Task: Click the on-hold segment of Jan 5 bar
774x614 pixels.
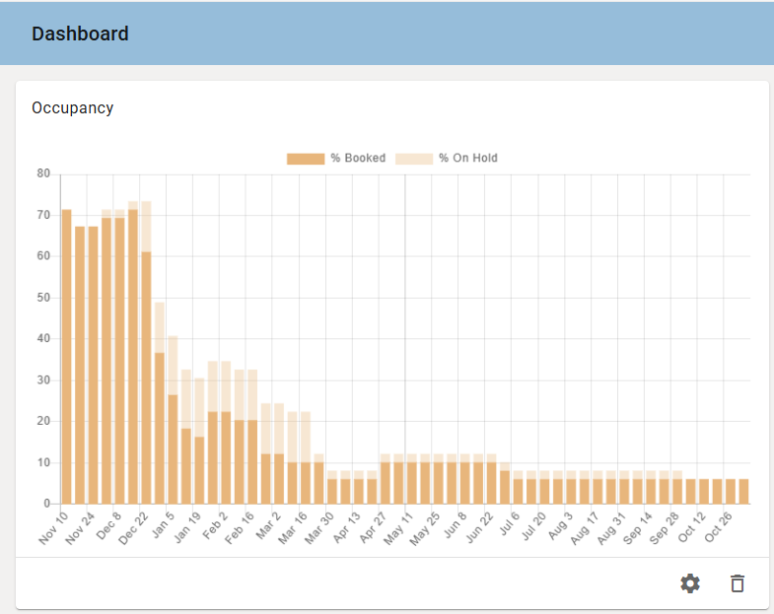Action: [173, 365]
